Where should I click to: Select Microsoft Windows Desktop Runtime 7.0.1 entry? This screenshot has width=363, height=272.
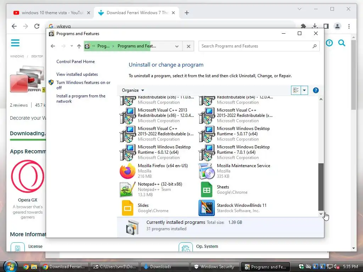(236, 152)
